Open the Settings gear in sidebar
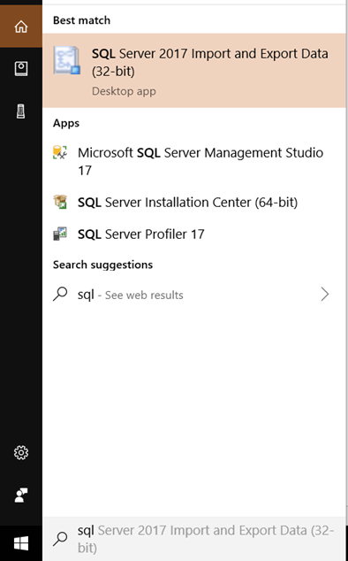348x561 pixels. tap(21, 452)
